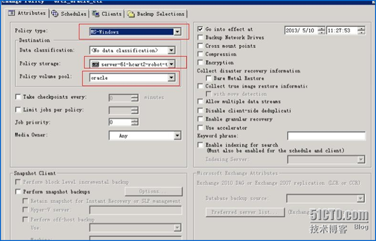The height and width of the screenshot is (241, 376).
Task: Check Cross mount points
Action: click(x=200, y=46)
